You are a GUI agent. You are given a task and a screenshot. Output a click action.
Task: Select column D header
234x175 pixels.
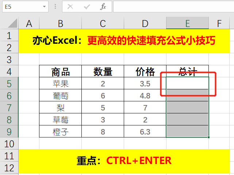[145, 23]
